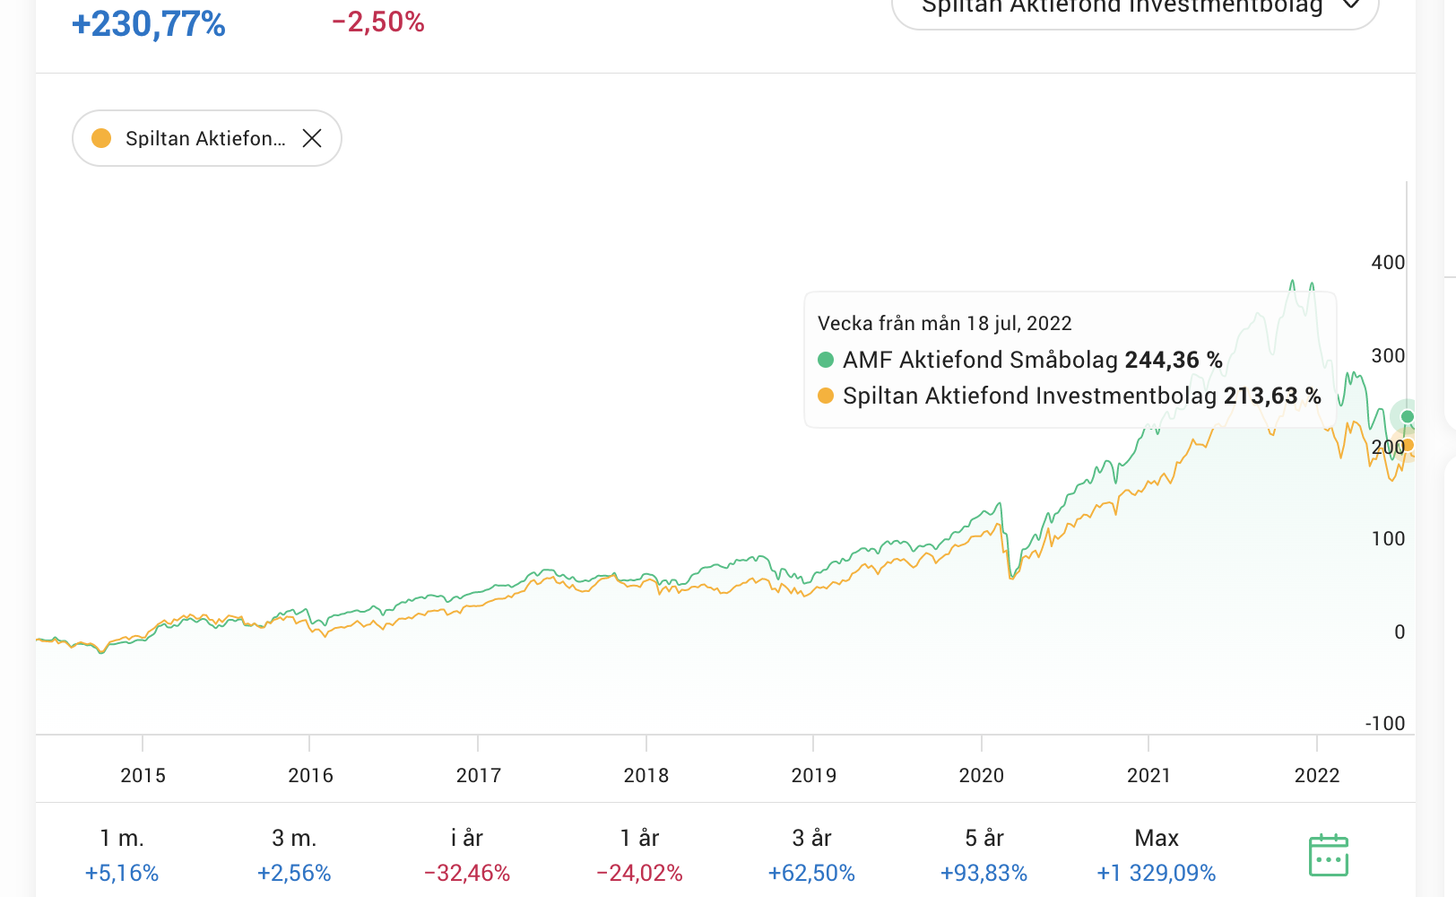The height and width of the screenshot is (897, 1456).
Task: Click the 2018 label on the timeline
Action: coord(646,775)
